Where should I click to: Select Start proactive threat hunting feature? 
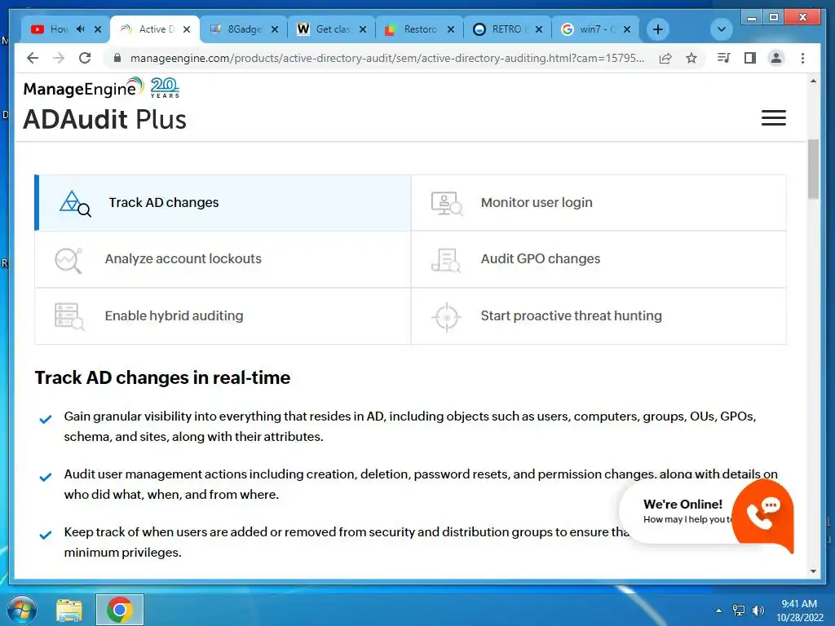click(x=599, y=316)
